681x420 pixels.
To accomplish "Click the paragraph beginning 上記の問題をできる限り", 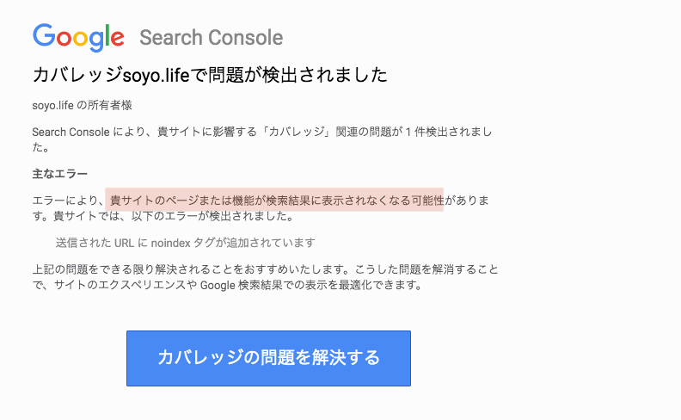I will point(265,277).
